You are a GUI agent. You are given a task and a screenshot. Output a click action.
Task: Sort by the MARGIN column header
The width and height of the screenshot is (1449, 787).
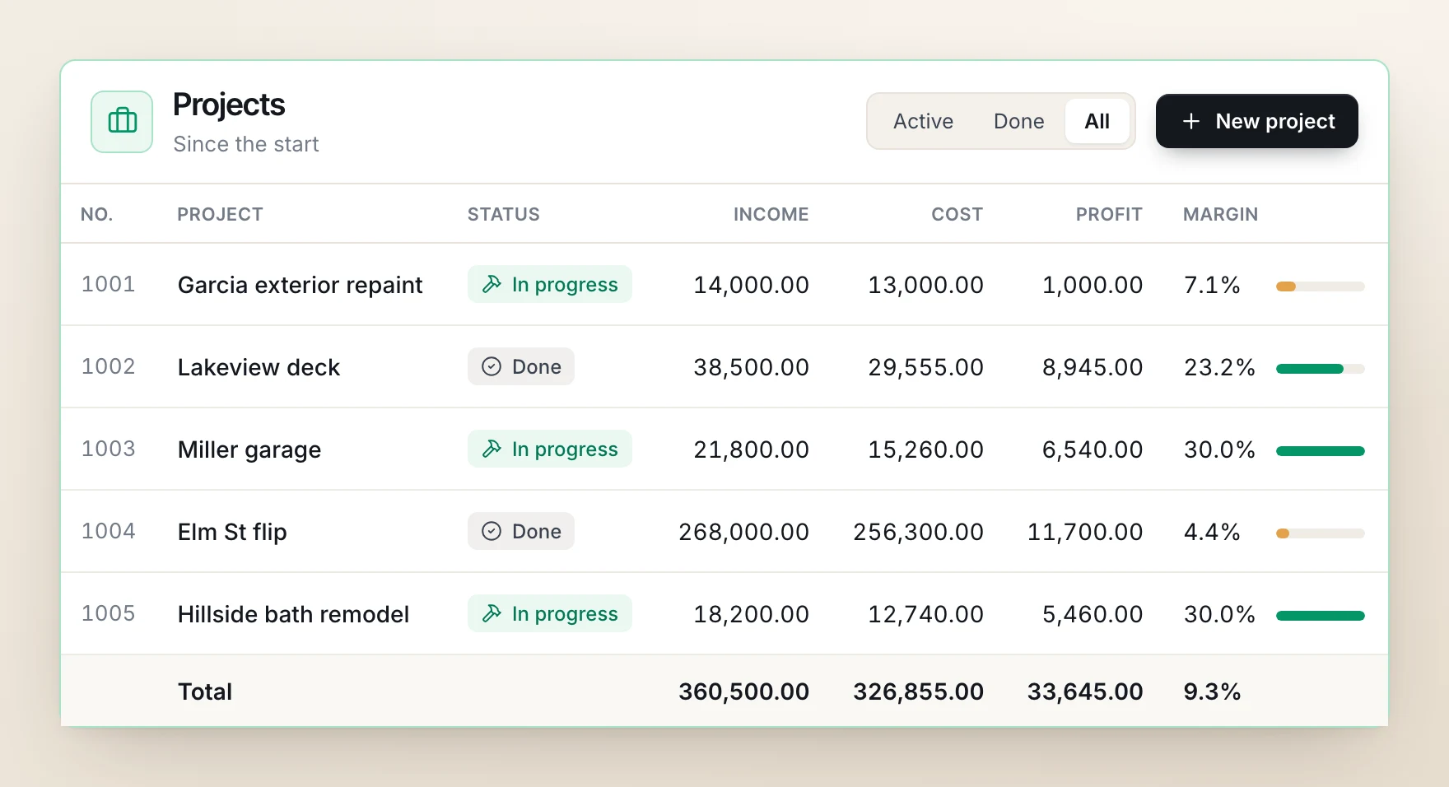pos(1220,214)
